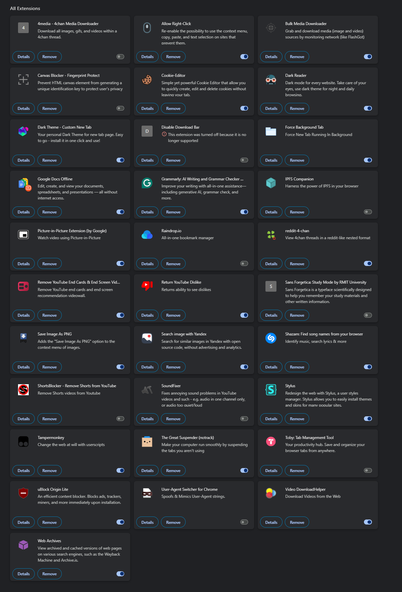Open Details for Save Image As PNG
This screenshot has height=592, width=402.
(23, 367)
